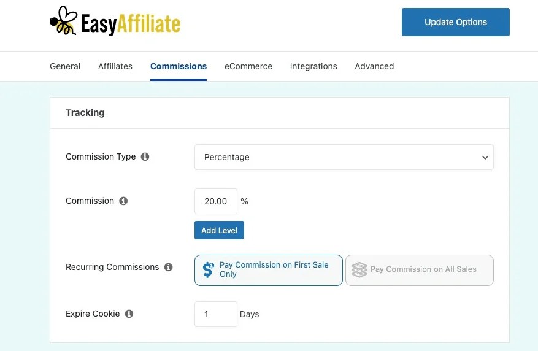Click the info icon beside Commission
The width and height of the screenshot is (538, 351).
123,201
